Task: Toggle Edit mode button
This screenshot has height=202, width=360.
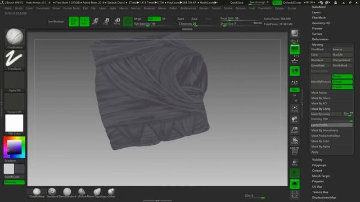Action: click(74, 21)
